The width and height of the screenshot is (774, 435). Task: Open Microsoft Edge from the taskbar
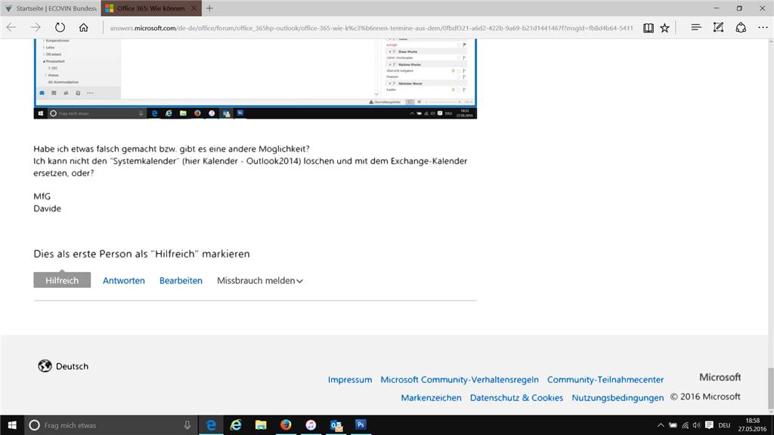211,425
